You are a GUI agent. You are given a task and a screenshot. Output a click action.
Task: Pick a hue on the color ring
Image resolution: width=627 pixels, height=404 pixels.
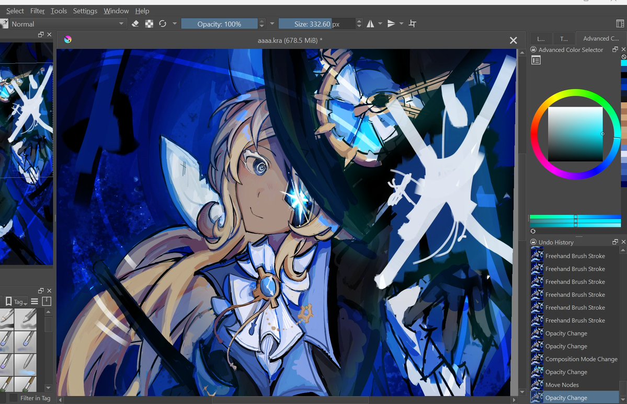[575, 93]
